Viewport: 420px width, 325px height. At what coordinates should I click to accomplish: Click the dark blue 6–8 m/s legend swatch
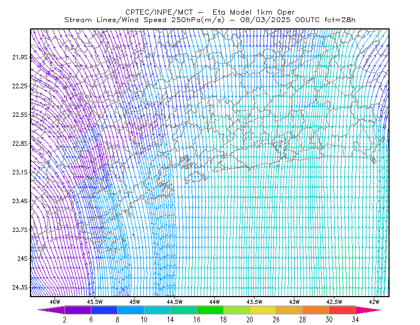click(104, 310)
